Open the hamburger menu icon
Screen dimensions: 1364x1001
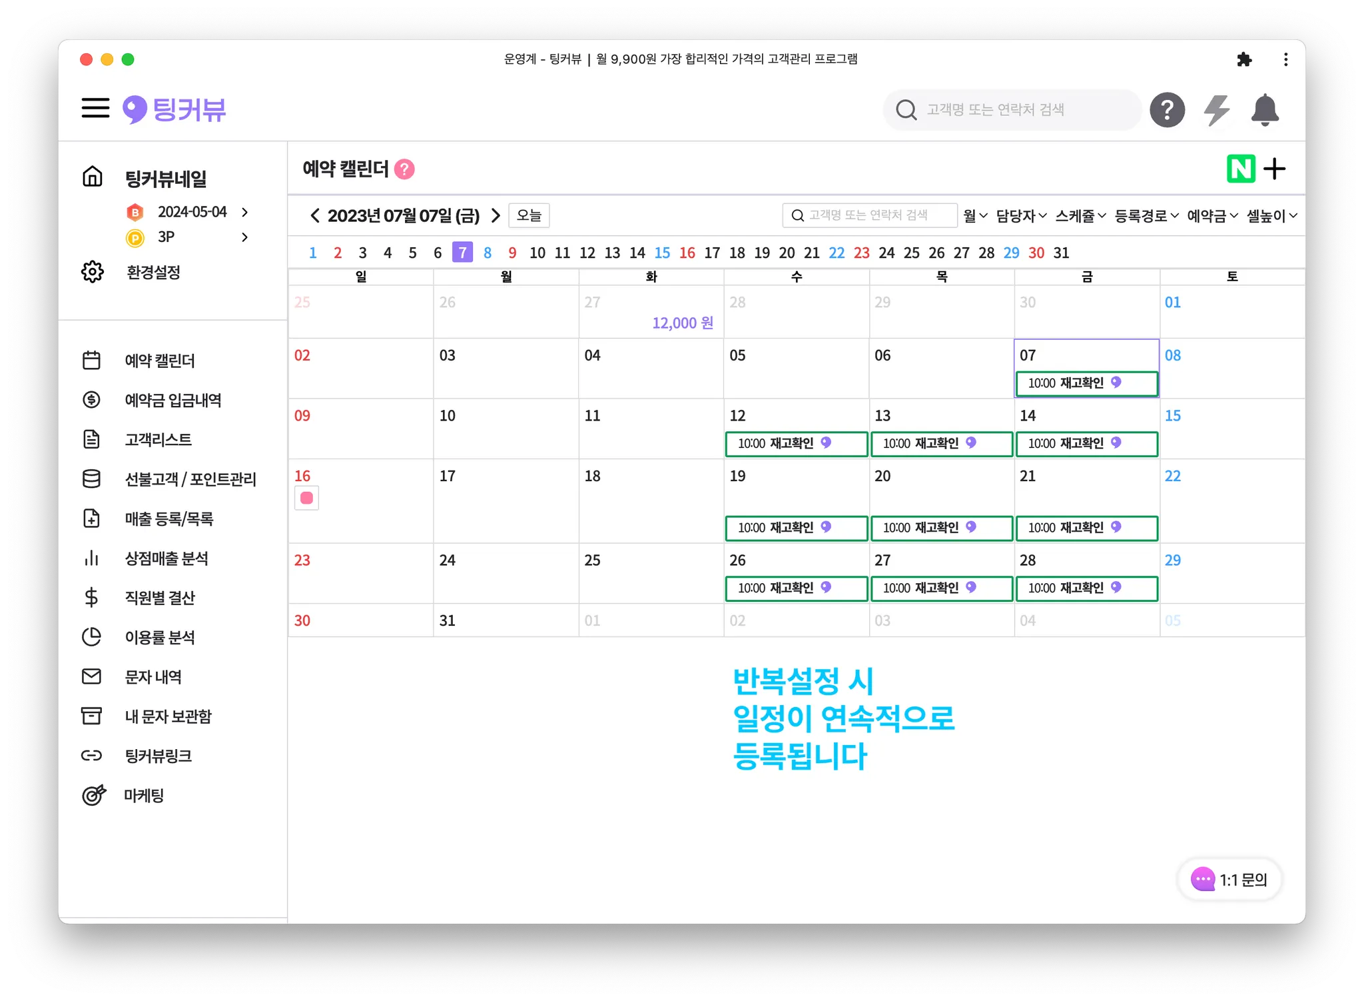pyautogui.click(x=95, y=108)
